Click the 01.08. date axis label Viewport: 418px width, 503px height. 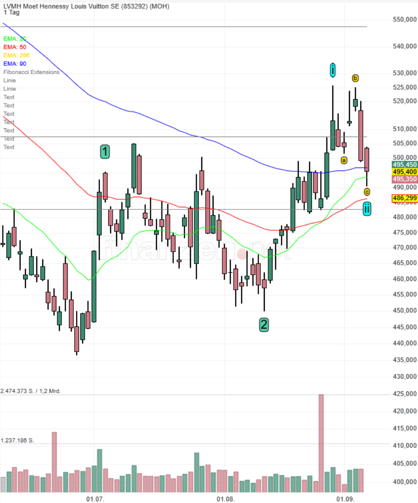coord(225,498)
